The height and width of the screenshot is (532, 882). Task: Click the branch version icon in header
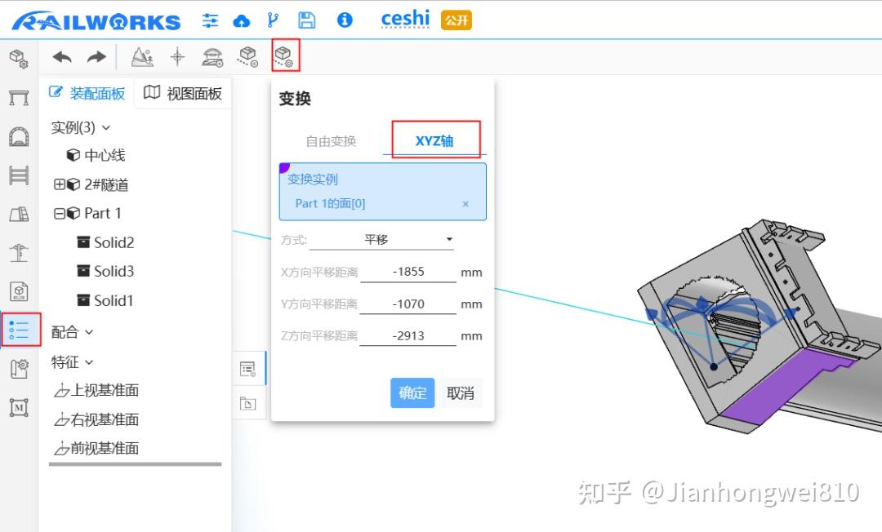pyautogui.click(x=273, y=20)
